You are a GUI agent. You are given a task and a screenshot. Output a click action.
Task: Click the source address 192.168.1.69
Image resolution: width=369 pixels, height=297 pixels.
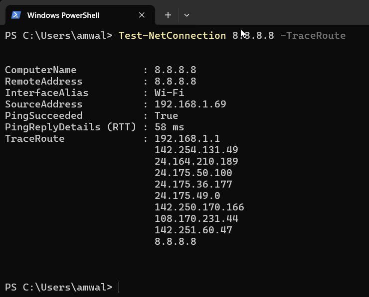190,104
